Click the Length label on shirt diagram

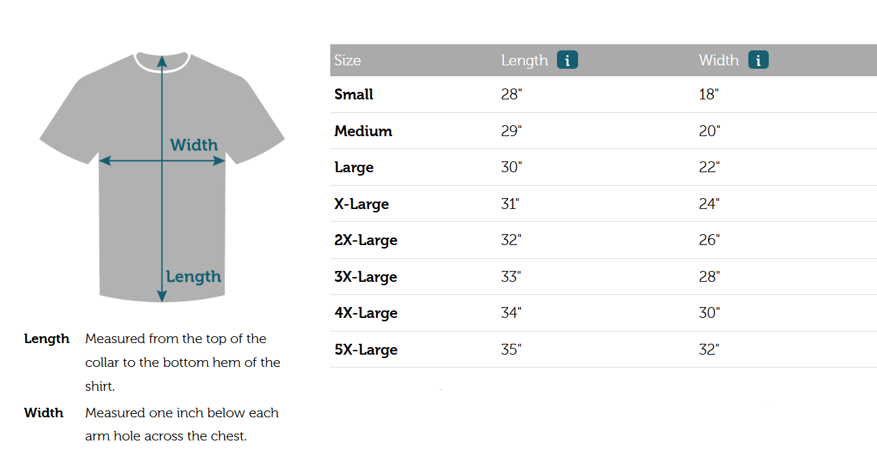194,276
